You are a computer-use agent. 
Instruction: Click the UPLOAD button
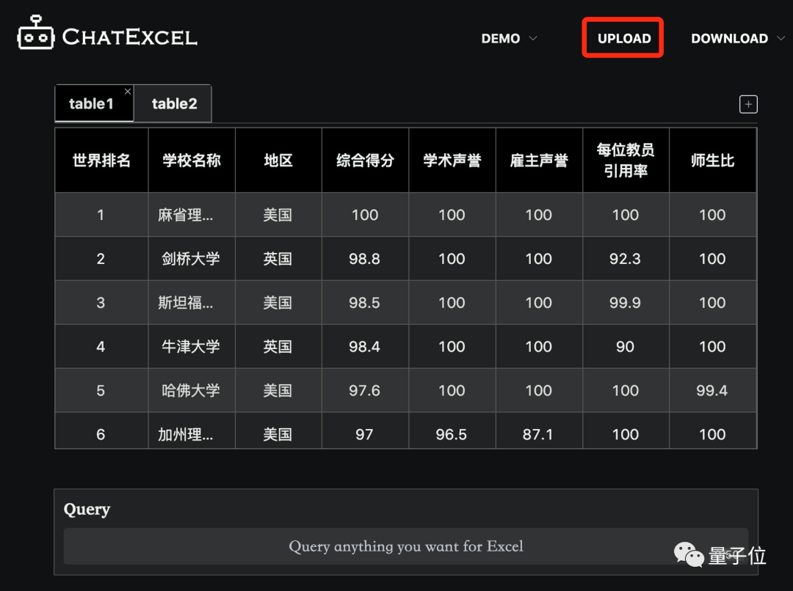622,37
